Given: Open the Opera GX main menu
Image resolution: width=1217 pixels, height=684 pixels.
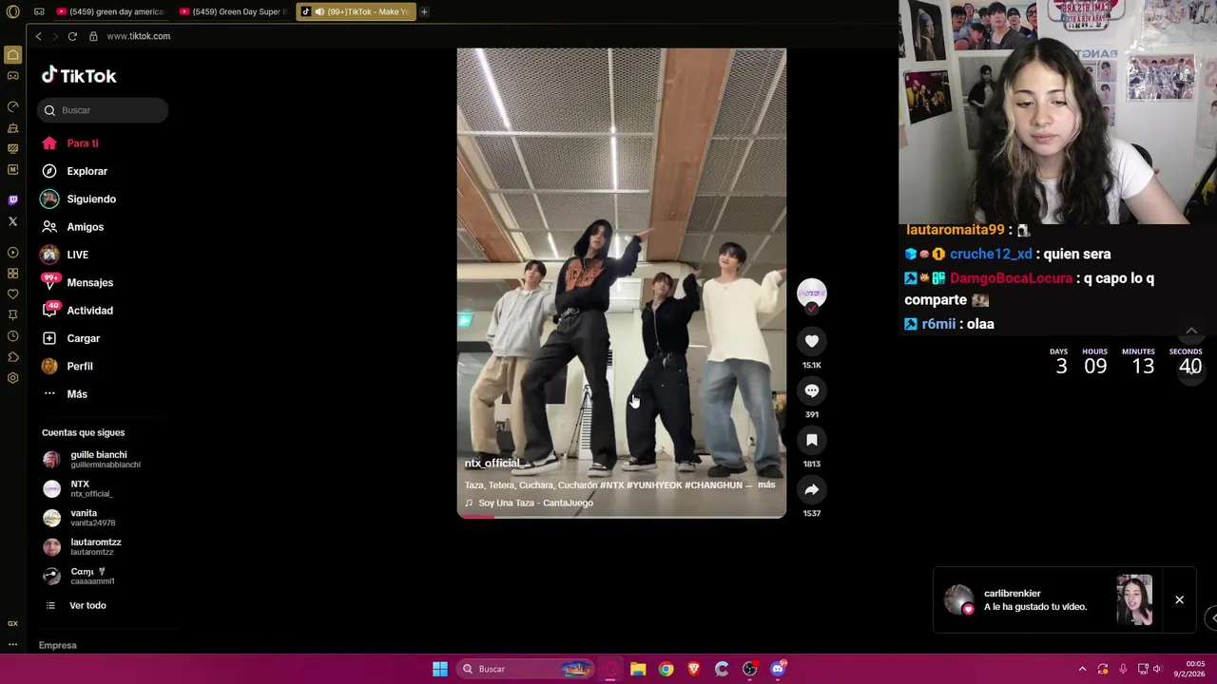Looking at the screenshot, I should [x=12, y=11].
